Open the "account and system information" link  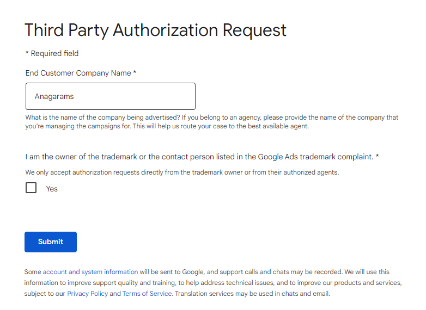(90, 271)
